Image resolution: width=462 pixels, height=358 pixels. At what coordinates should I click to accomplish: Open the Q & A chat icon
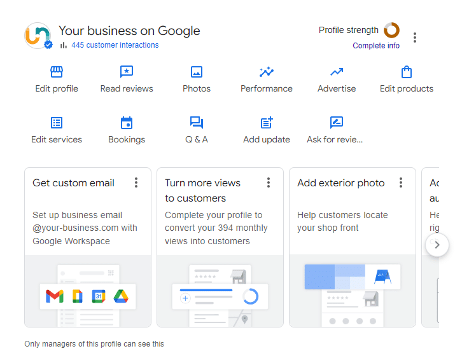197,123
